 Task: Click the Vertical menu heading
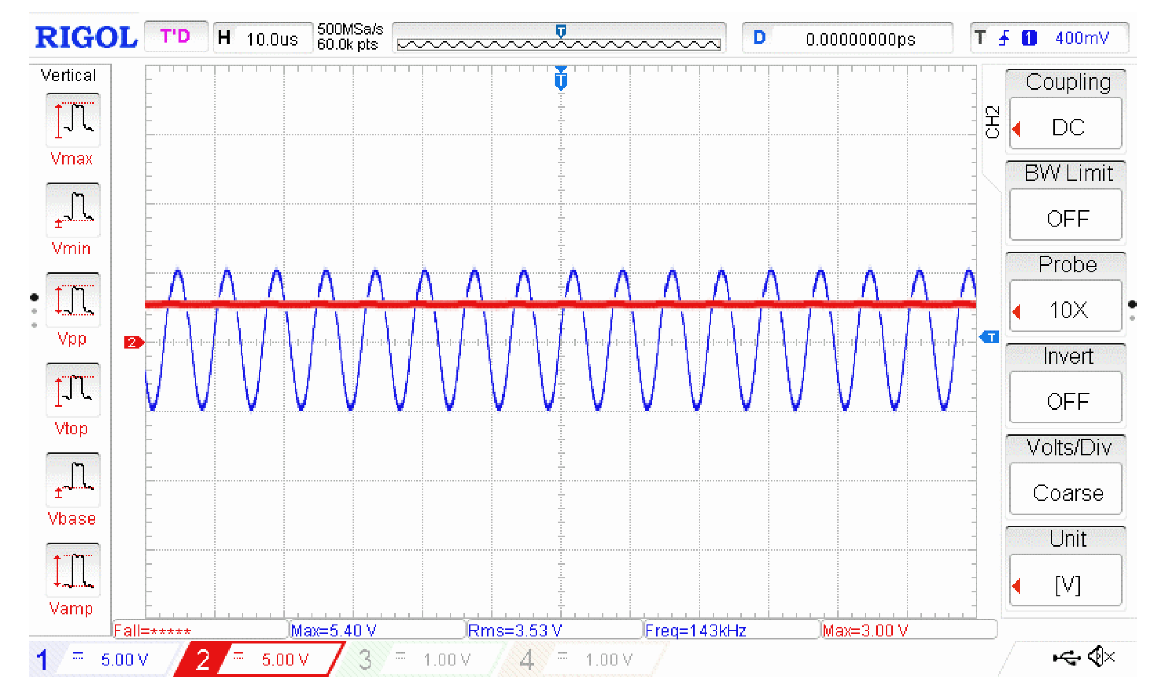click(69, 75)
